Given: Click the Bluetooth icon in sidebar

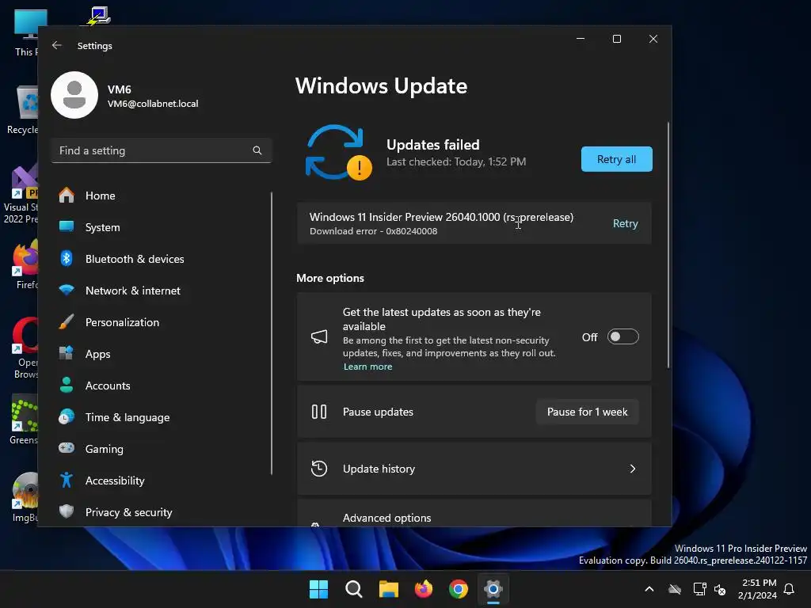Looking at the screenshot, I should tap(67, 259).
